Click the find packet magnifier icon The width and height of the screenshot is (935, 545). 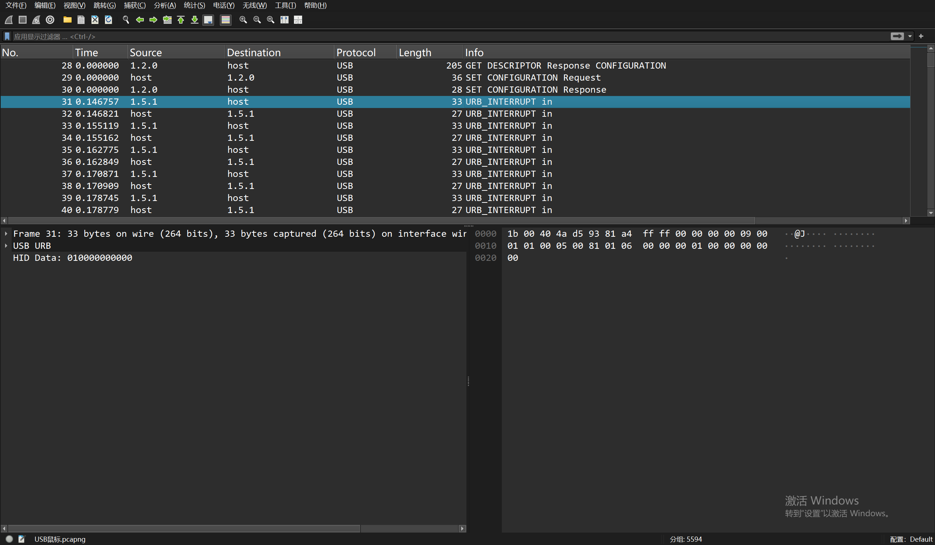point(126,20)
